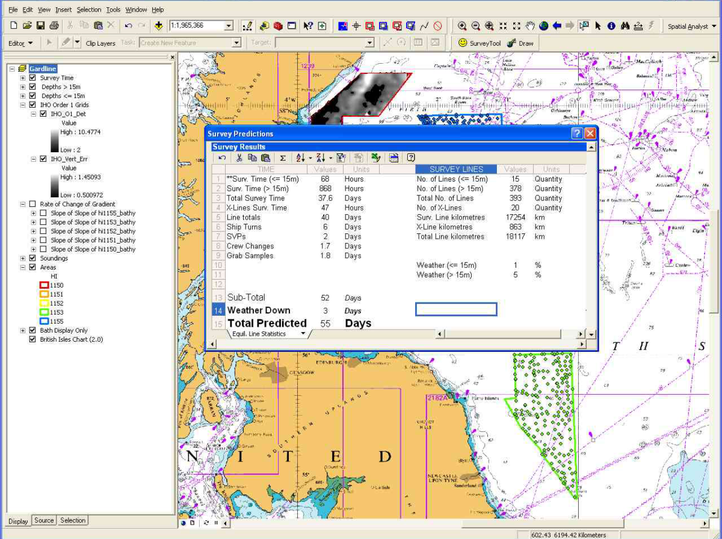Switch to the Source tab
The width and height of the screenshot is (722, 539).
pos(44,520)
